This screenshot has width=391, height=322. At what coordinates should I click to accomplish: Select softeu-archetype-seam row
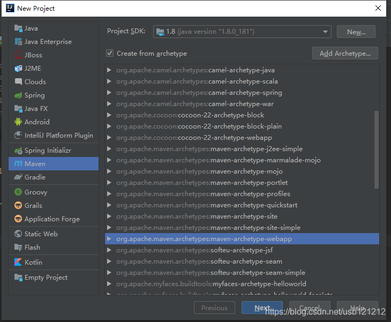[x=242, y=261]
